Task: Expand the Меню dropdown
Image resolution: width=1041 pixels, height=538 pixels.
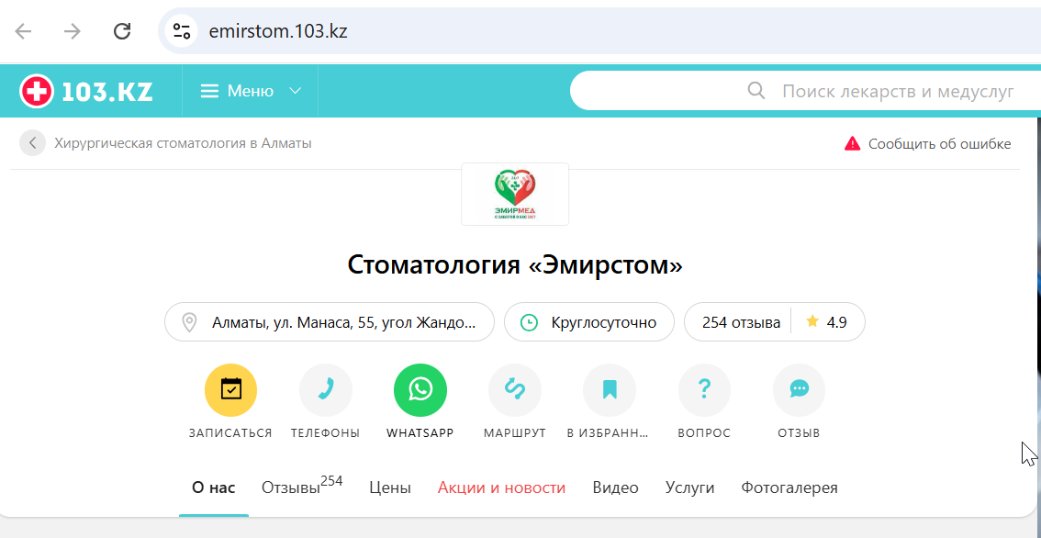Action: click(251, 91)
